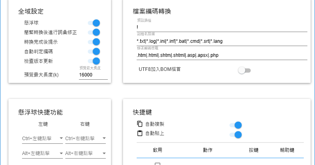Open the Alt+左鍵點擊 dropdown

(42, 153)
